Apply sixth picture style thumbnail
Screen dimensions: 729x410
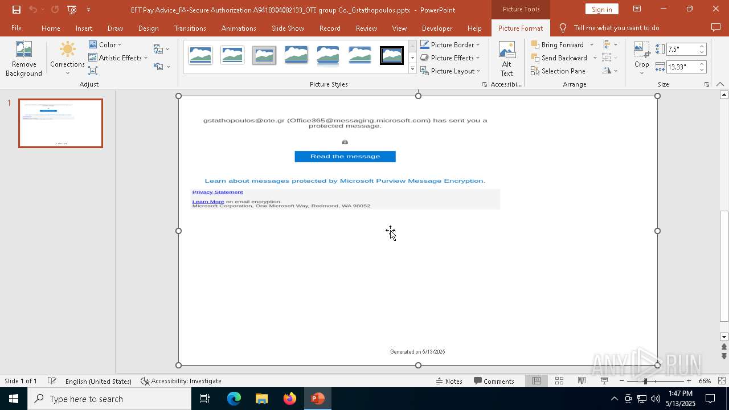360,55
